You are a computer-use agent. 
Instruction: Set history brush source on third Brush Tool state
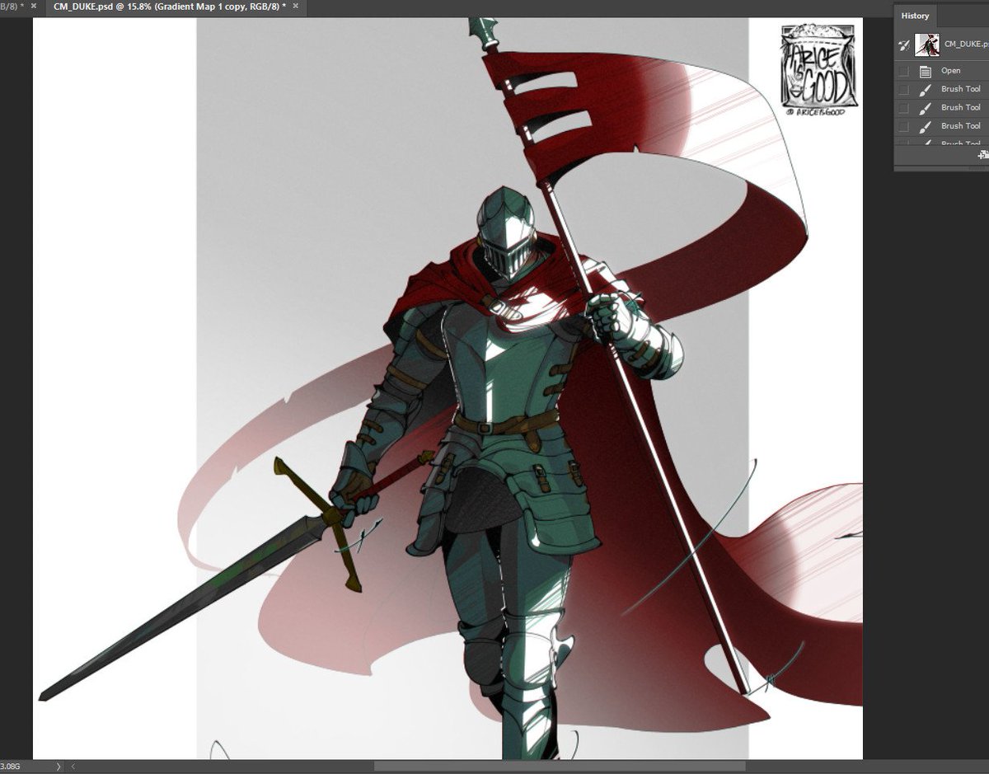pos(903,126)
